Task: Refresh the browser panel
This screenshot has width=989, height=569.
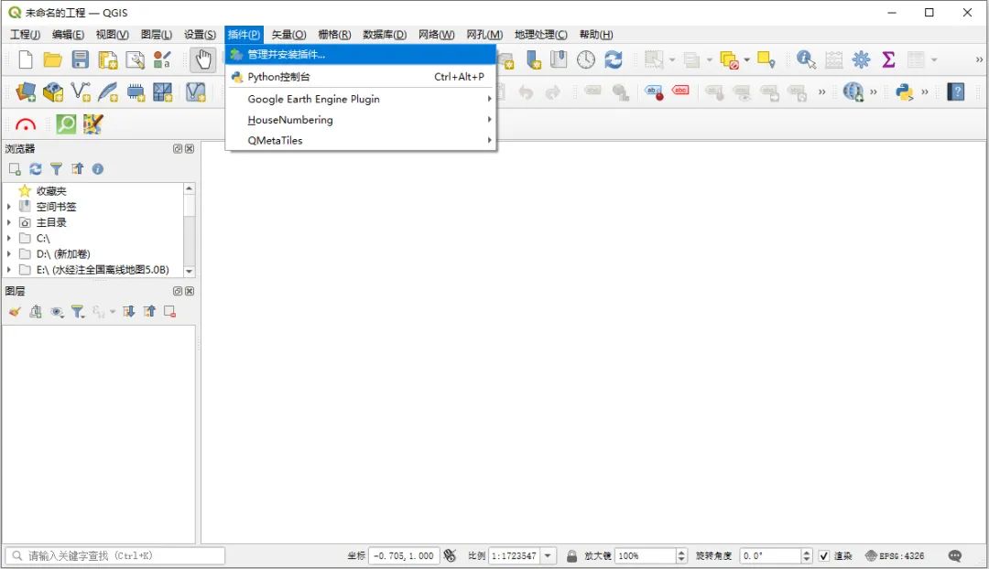Action: pyautogui.click(x=36, y=169)
